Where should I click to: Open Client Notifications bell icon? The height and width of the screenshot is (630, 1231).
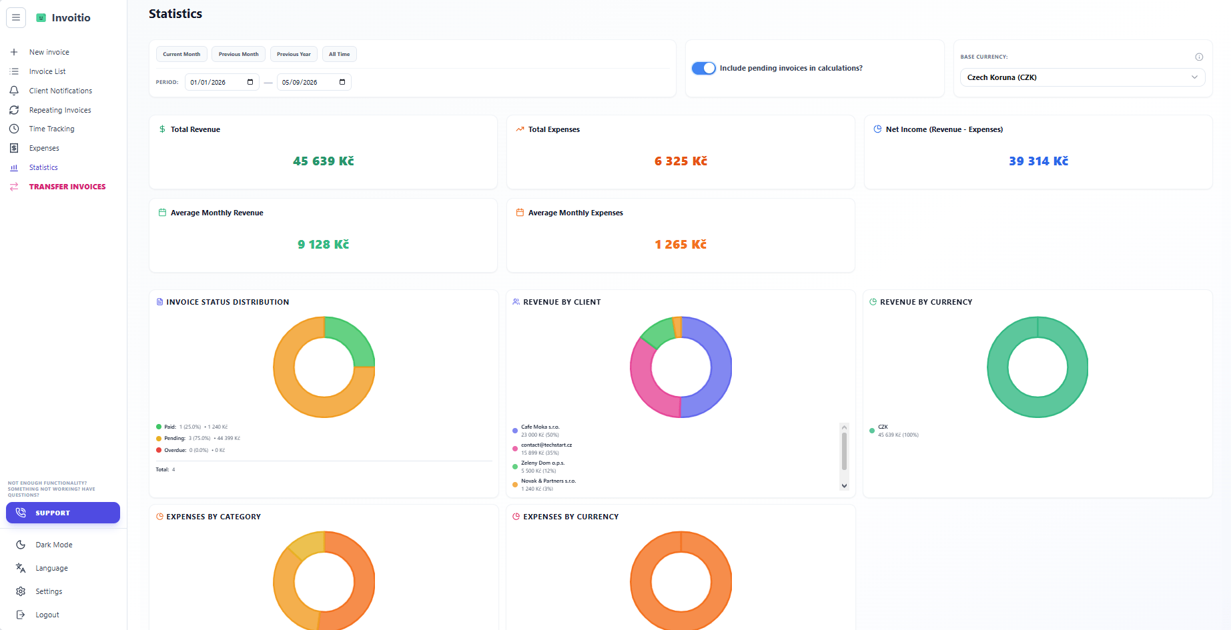(x=14, y=91)
